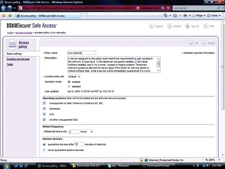Open the search provider dropdown arrow
This screenshot has width=225, height=169.
pos(223,8)
